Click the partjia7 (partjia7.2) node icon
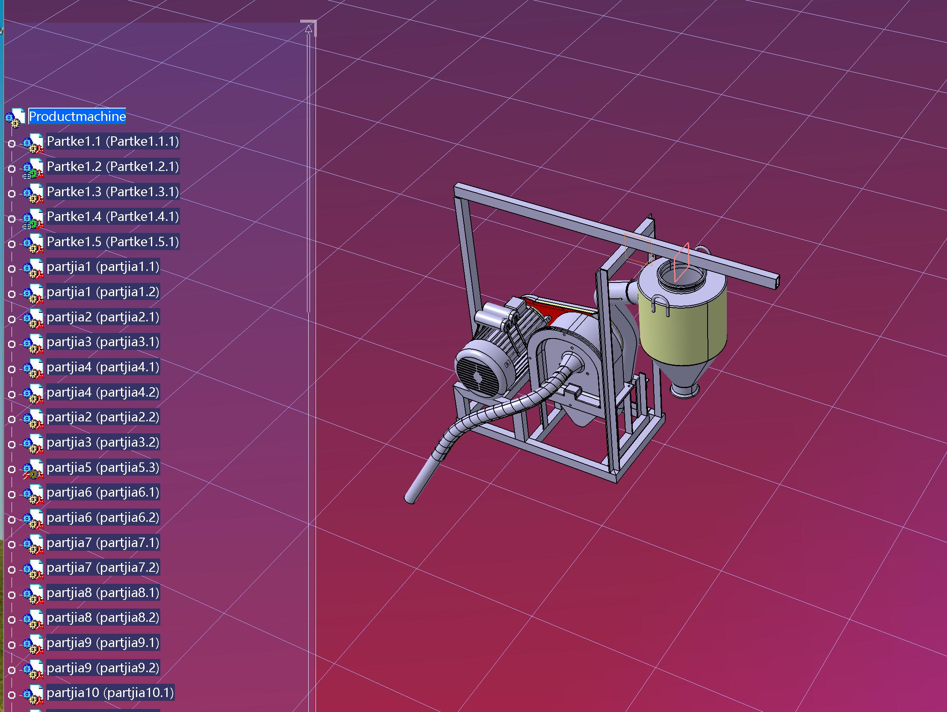The height and width of the screenshot is (712, 947). (33, 569)
